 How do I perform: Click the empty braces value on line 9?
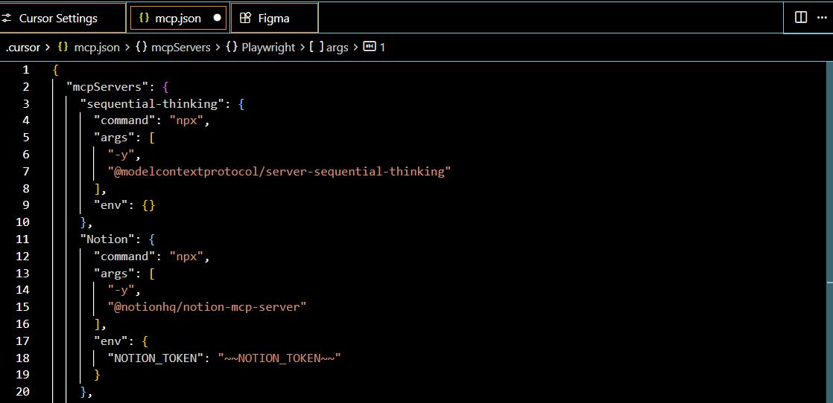[x=149, y=205]
